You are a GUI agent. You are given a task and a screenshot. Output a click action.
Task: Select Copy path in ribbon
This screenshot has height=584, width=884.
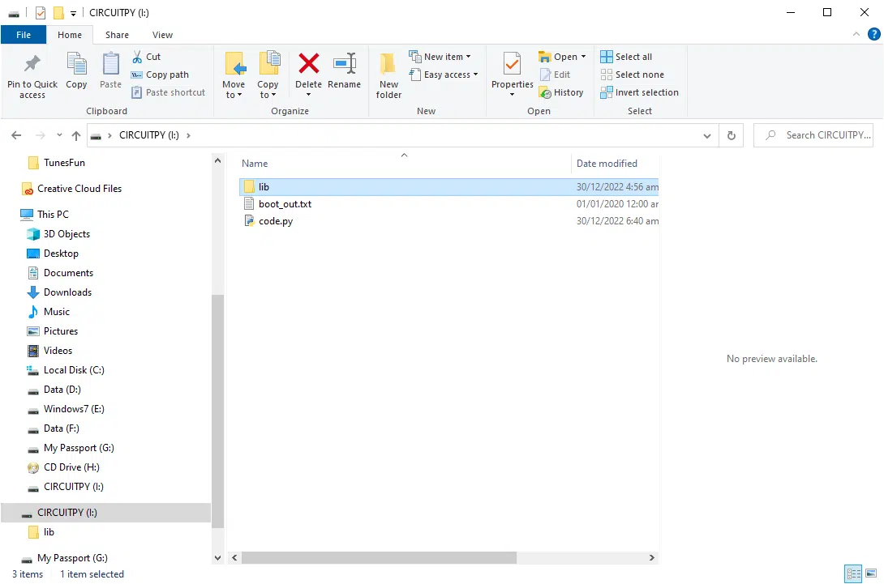pos(160,75)
